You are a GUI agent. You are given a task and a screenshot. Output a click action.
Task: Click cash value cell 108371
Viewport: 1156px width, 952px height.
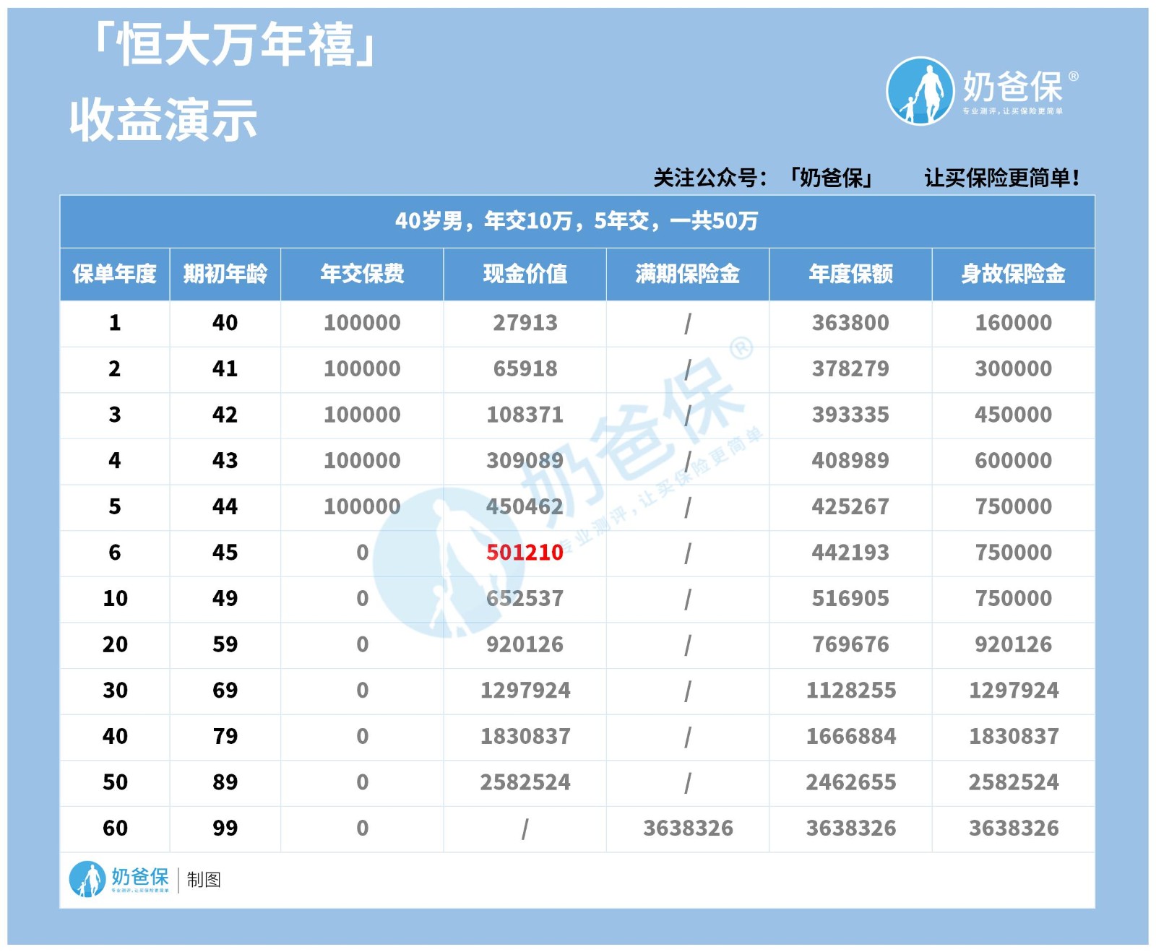point(525,415)
